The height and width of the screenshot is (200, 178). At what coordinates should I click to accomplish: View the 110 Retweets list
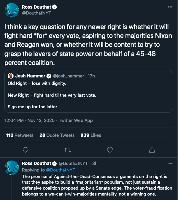click(x=20, y=135)
